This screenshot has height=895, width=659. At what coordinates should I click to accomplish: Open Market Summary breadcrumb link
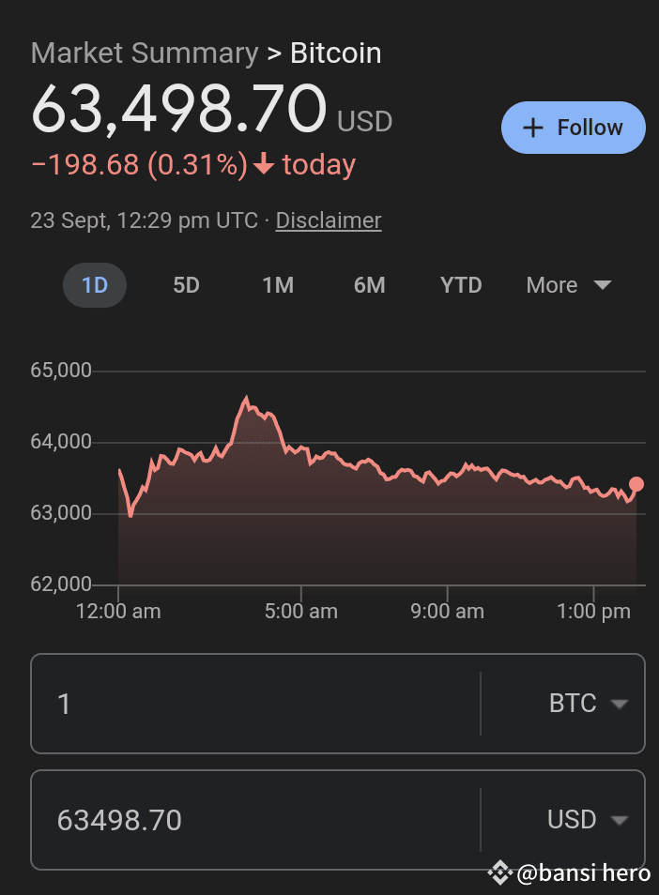coord(144,53)
